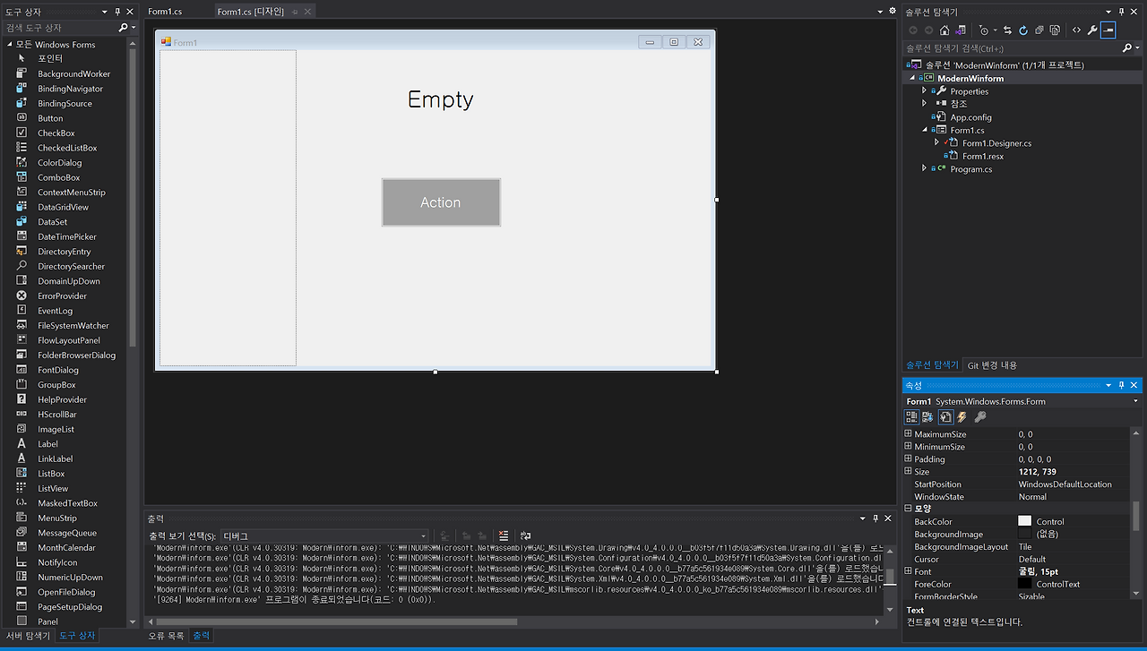Toggle auto-hide pin on Properties window
This screenshot has width=1147, height=651.
[1121, 385]
